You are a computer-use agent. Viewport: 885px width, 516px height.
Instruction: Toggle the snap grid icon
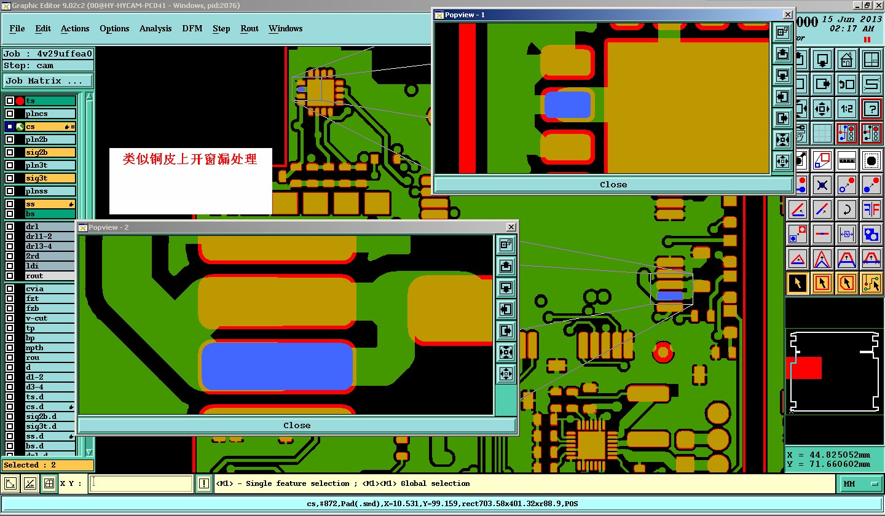click(823, 133)
